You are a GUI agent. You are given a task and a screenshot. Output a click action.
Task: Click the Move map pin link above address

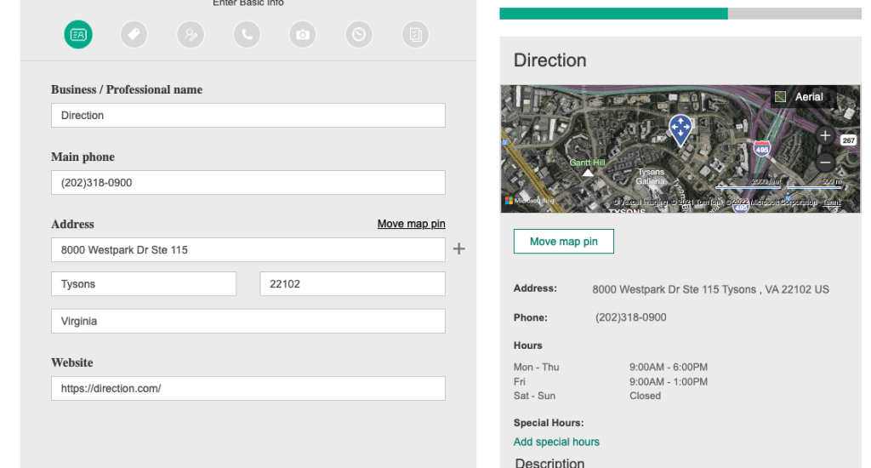tap(411, 224)
